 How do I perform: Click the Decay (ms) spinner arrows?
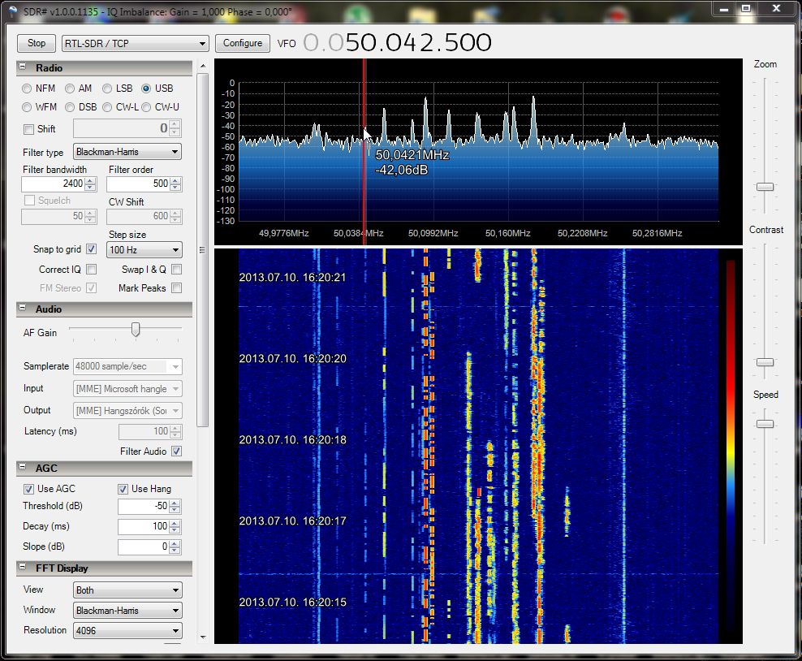(x=175, y=526)
